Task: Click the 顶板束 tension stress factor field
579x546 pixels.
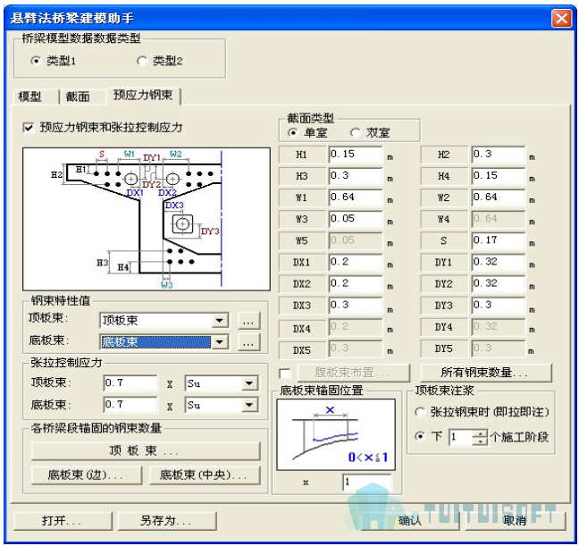Action: 130,383
